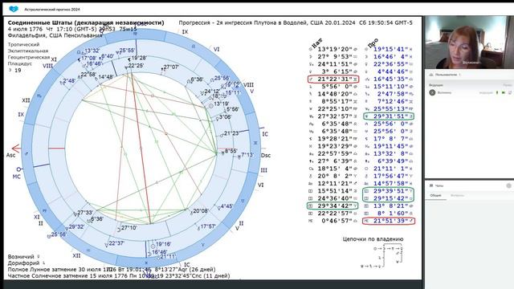514x289 pixels.
Task: Click the Дорифорий label
Action: (x=23, y=263)
